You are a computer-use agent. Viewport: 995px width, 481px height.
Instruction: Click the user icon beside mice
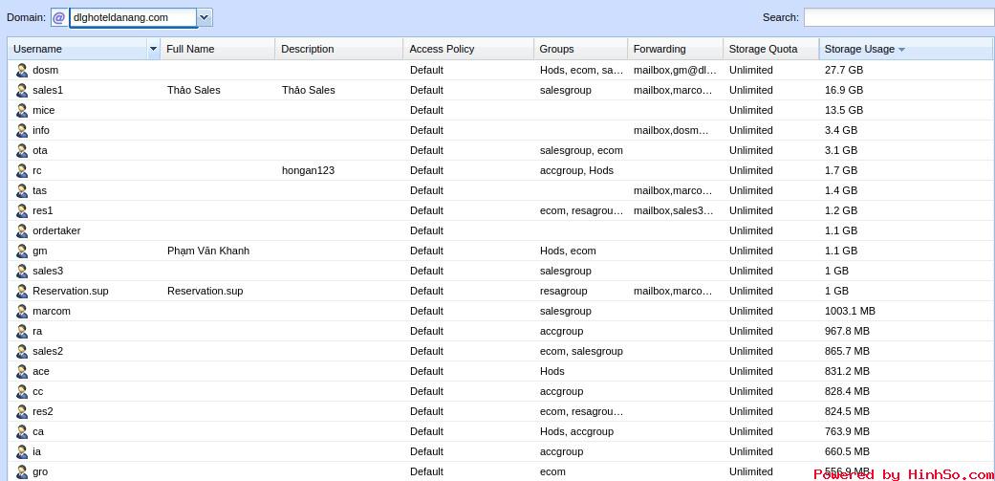click(22, 110)
